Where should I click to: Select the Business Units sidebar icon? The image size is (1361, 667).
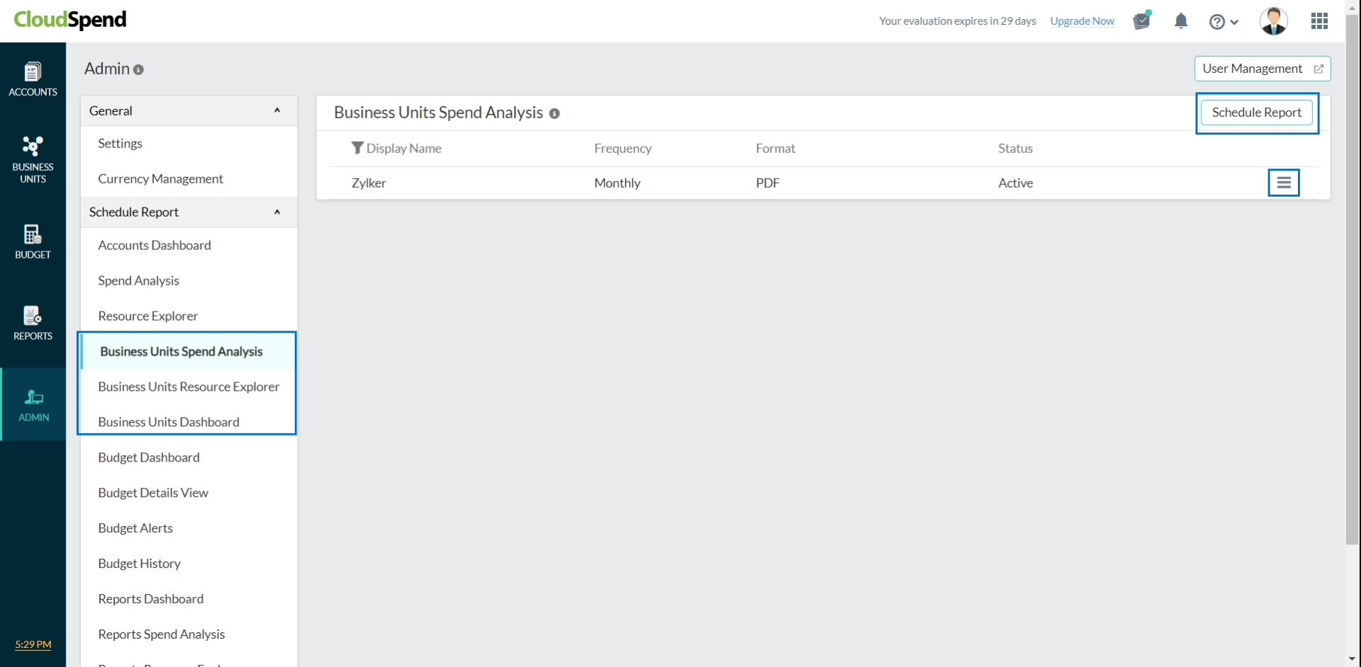coord(33,157)
